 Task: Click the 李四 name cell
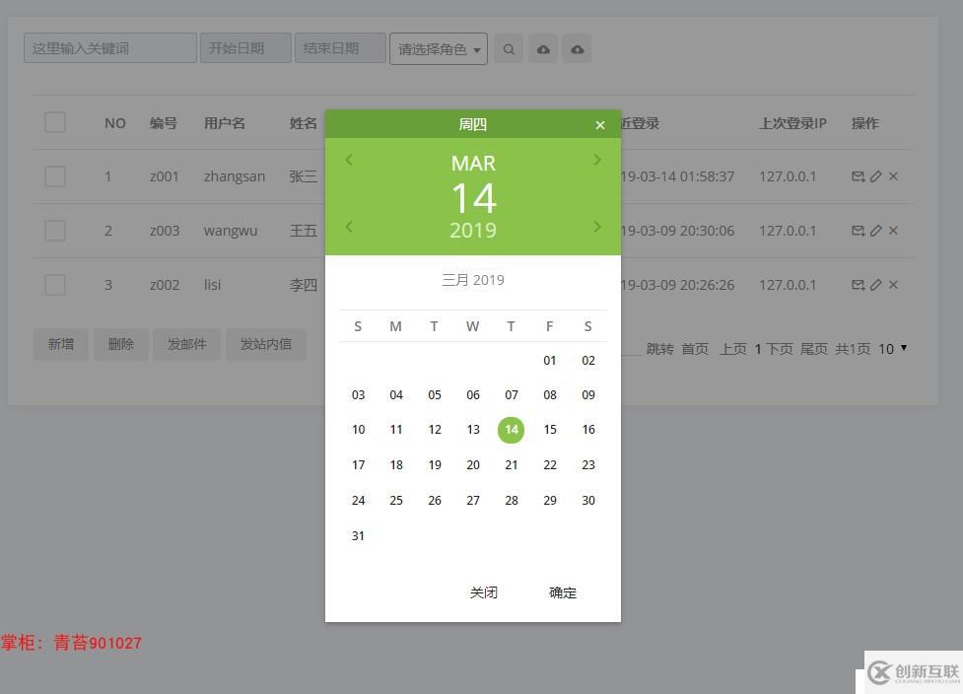(x=304, y=285)
